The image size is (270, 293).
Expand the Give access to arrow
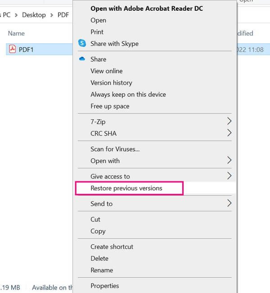tap(229, 176)
